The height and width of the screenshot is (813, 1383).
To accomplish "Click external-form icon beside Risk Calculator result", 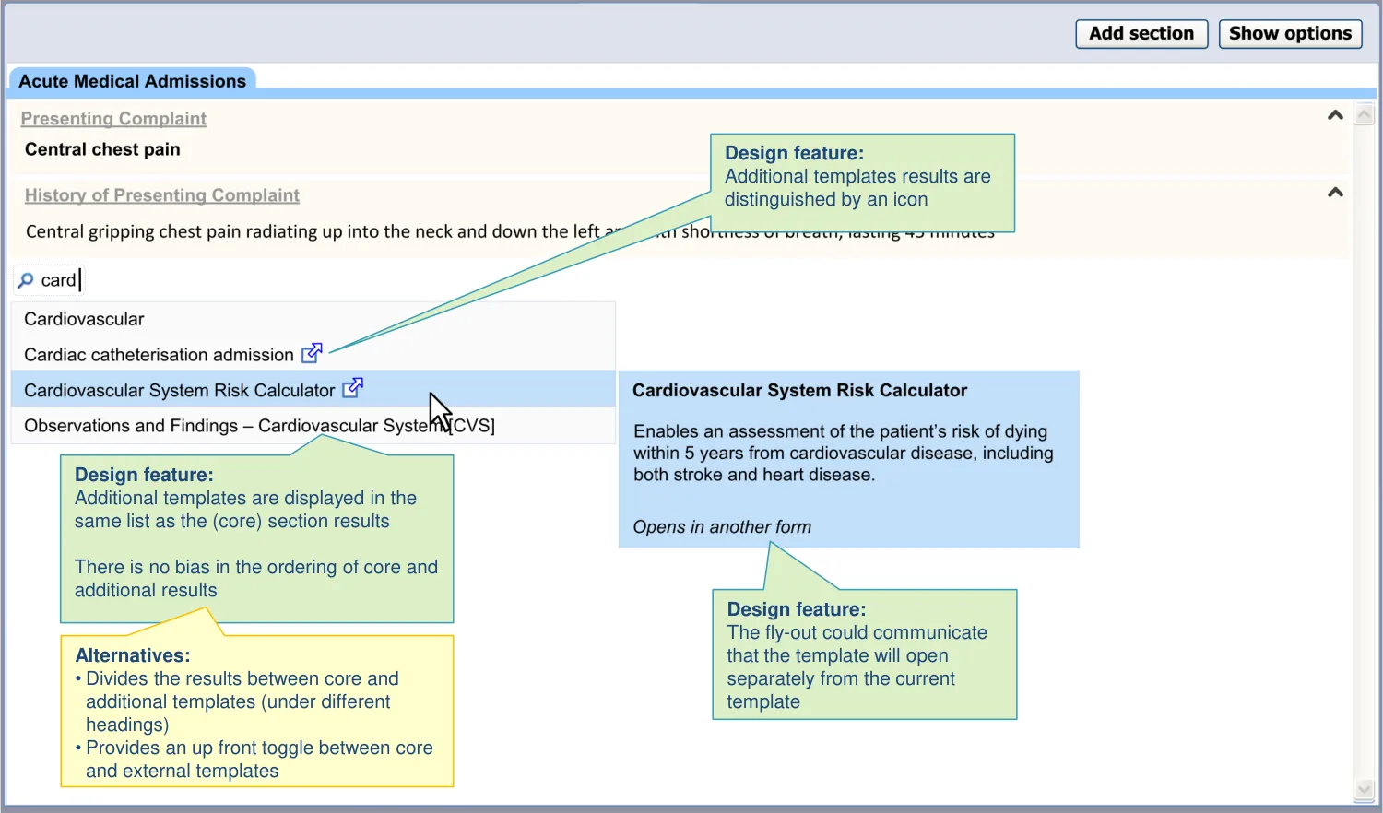I will [352, 388].
